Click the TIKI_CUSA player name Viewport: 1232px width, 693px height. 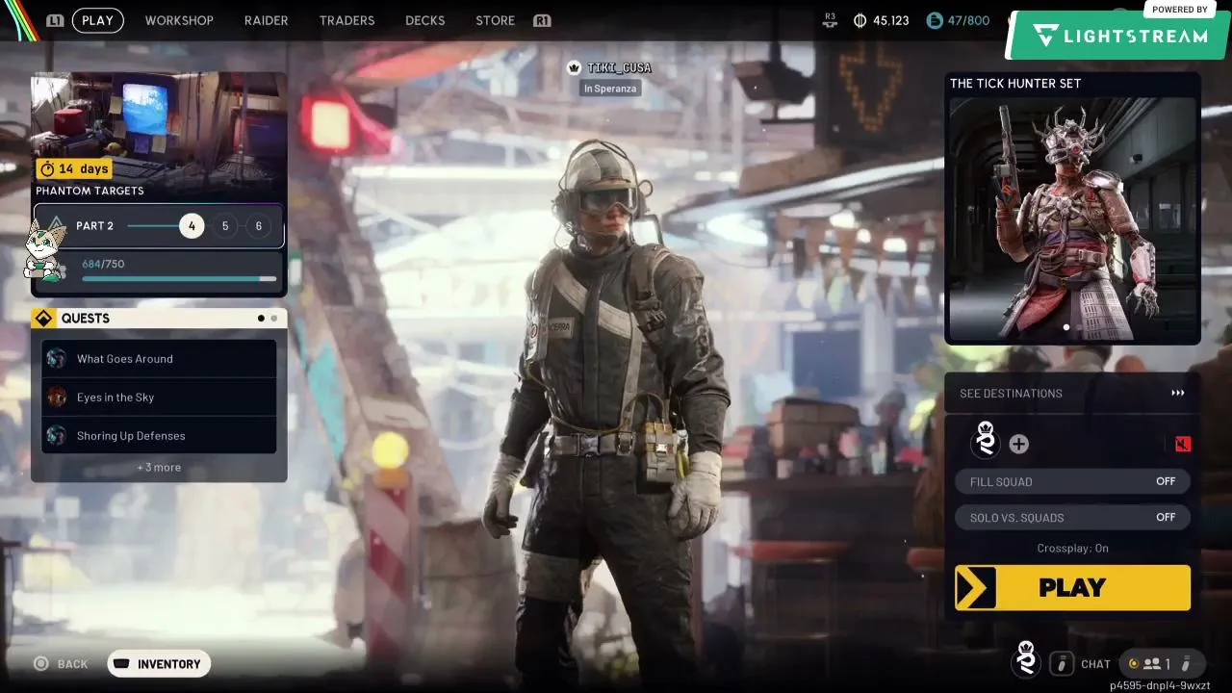pyautogui.click(x=619, y=67)
